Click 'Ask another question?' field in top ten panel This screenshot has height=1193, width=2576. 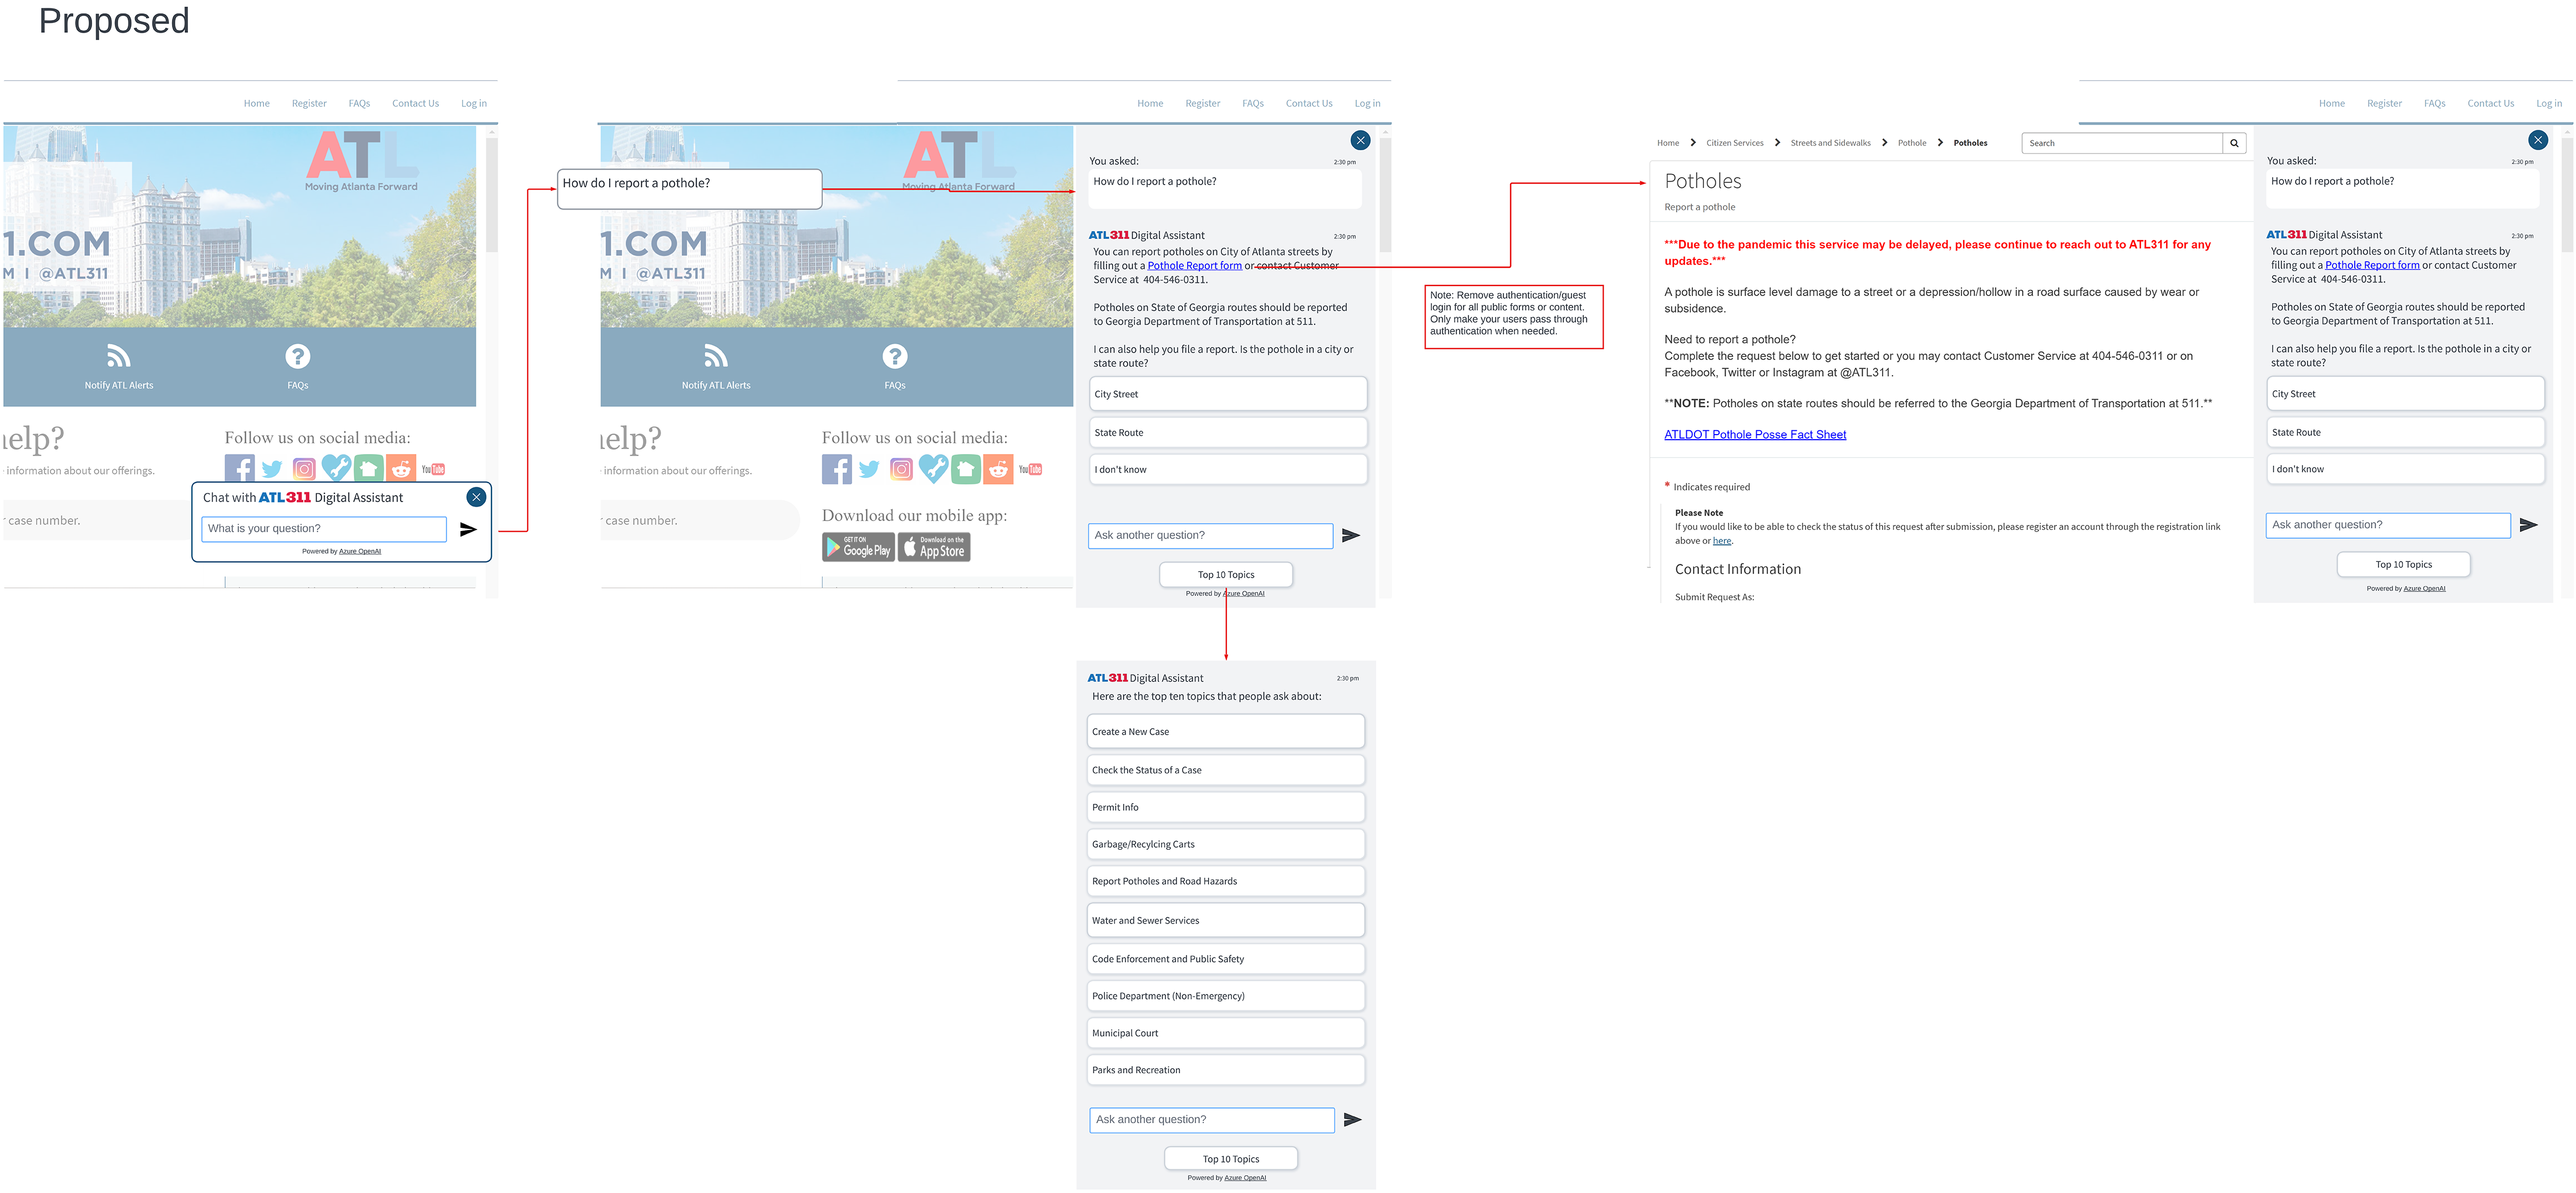coord(1212,1120)
